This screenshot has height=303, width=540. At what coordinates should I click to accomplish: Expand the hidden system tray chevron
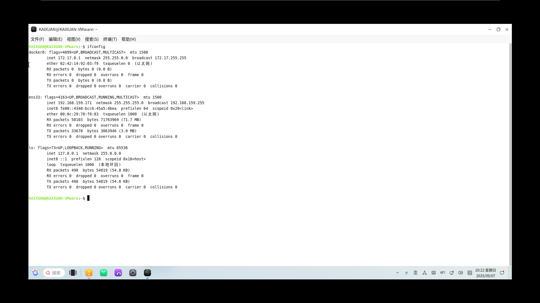tap(398, 273)
